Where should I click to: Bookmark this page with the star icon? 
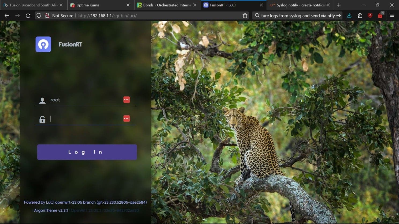click(245, 16)
